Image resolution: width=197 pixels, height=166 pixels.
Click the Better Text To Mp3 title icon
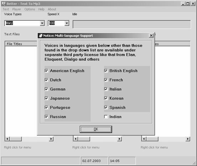point(4,4)
